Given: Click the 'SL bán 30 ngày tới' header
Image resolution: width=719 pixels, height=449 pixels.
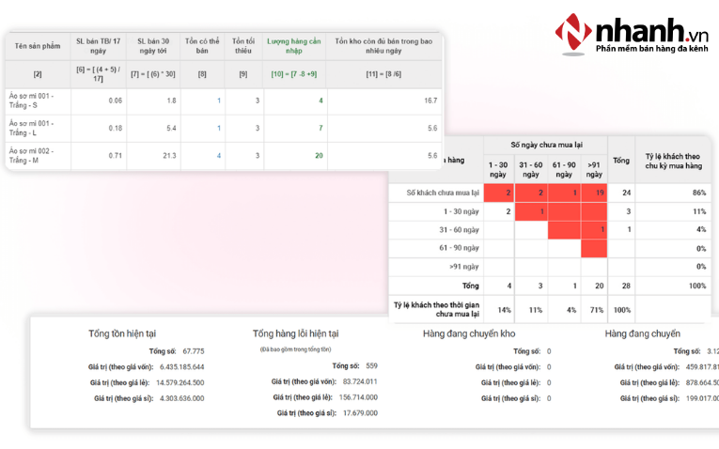Looking at the screenshot, I should pos(153,45).
